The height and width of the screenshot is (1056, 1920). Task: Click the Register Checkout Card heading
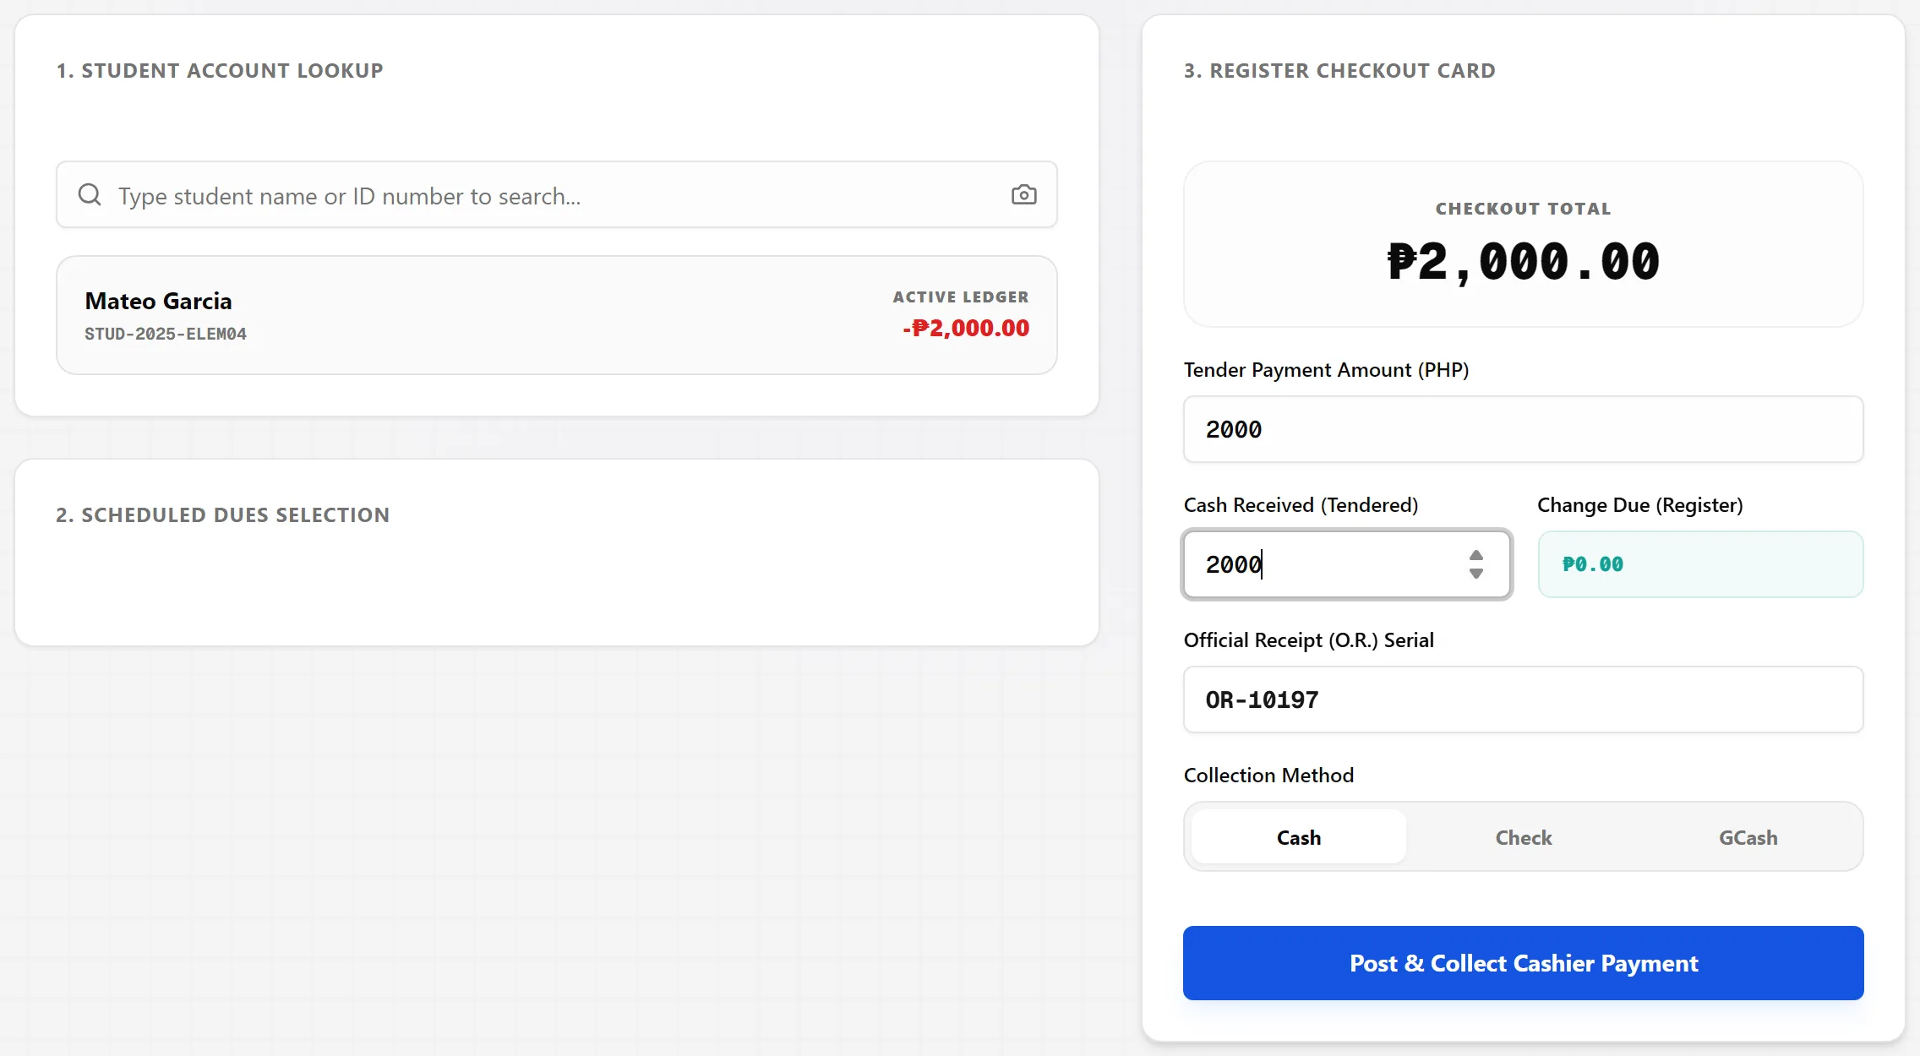point(1339,71)
